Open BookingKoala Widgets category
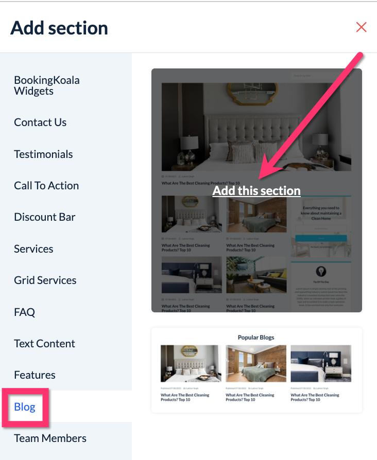 [x=47, y=85]
